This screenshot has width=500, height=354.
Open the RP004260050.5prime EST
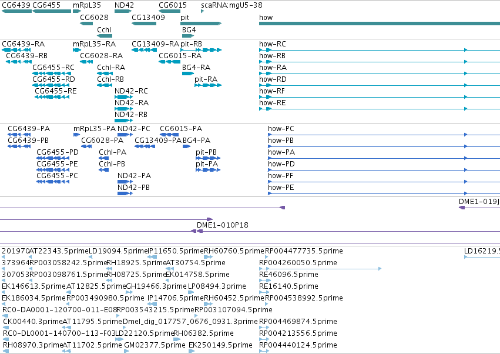(320, 269)
